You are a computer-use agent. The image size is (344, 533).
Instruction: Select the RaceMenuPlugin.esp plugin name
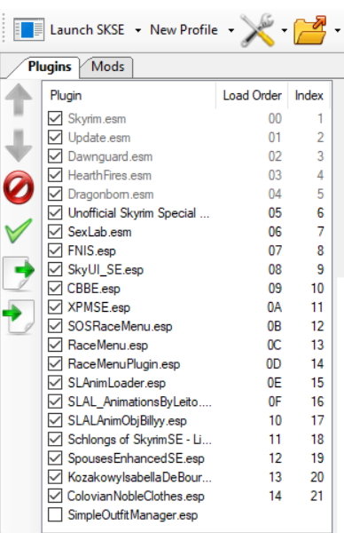124,364
